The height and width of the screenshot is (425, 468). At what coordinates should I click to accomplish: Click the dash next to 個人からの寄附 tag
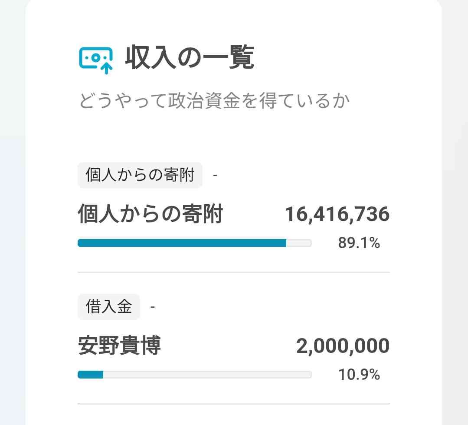(215, 175)
